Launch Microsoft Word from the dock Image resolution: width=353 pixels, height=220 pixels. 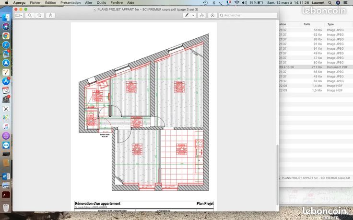click(x=6, y=176)
